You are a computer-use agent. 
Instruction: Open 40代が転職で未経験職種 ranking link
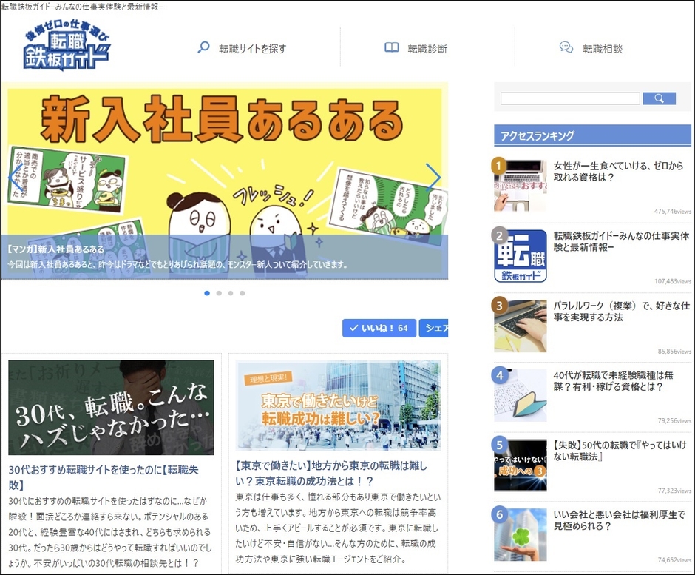613,381
